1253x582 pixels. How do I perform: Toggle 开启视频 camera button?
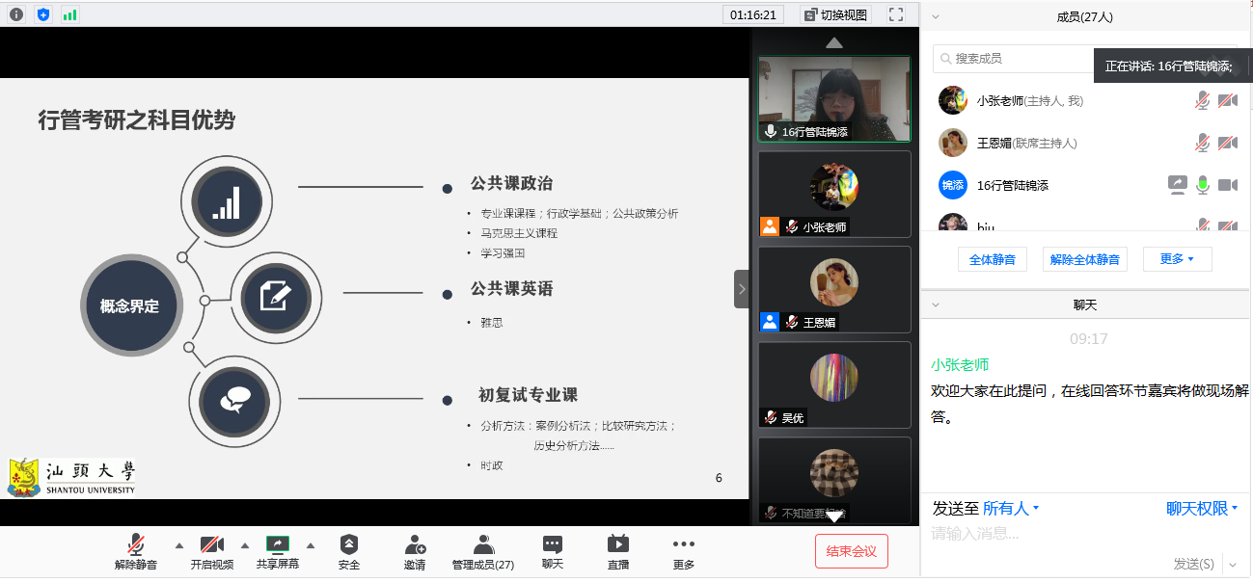212,545
